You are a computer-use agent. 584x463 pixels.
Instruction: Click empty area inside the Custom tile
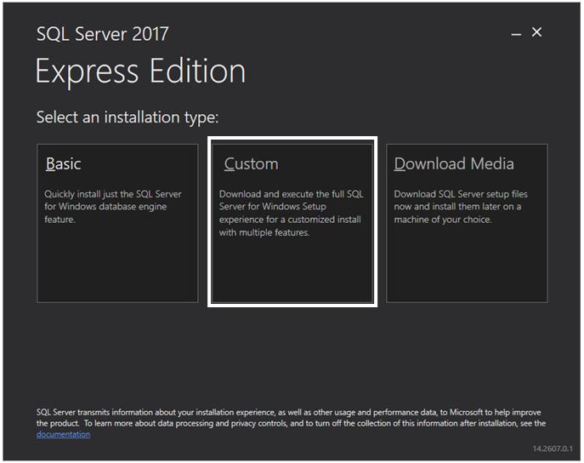point(292,271)
